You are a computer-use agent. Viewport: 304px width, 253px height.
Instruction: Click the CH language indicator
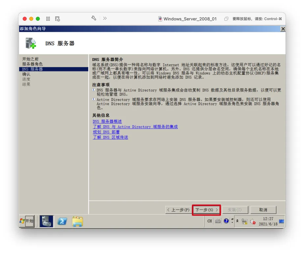pos(210,221)
